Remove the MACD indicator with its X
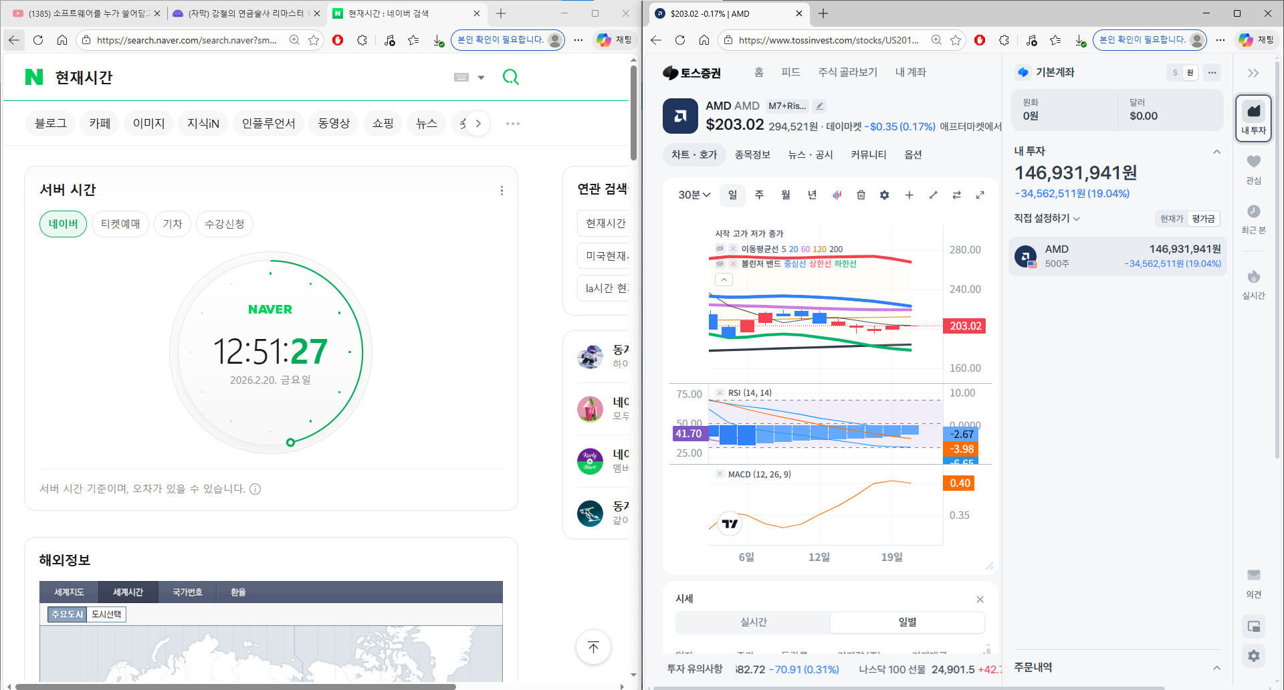The height and width of the screenshot is (690, 1284). click(720, 475)
